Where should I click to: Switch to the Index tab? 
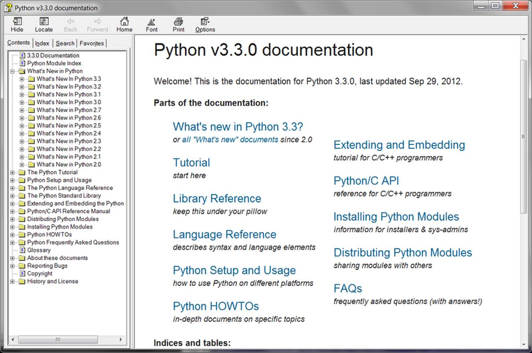(x=42, y=43)
